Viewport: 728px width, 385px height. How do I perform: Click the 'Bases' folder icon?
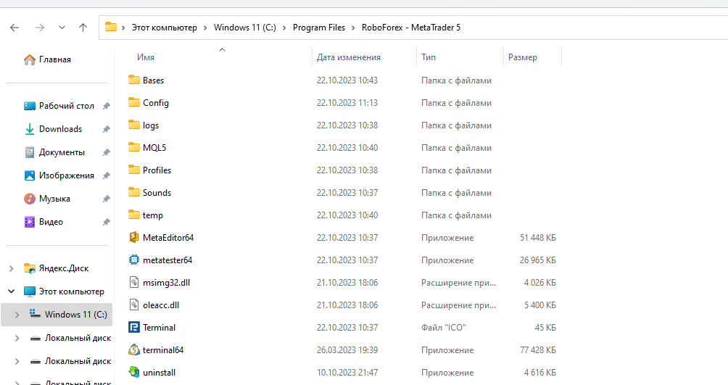[x=133, y=80]
